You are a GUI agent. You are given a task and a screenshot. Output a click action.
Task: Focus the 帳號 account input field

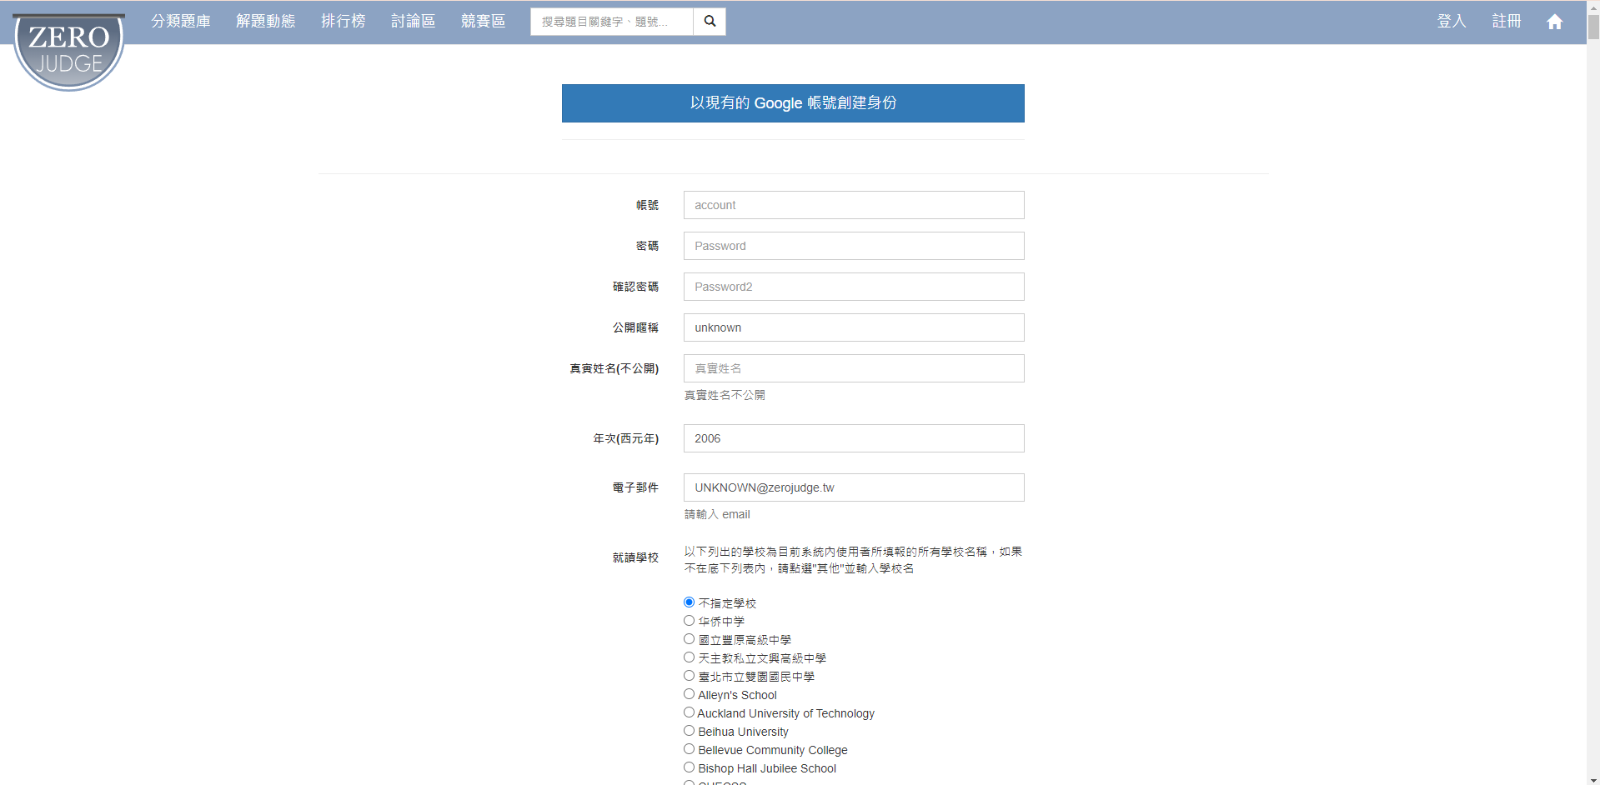pos(853,205)
